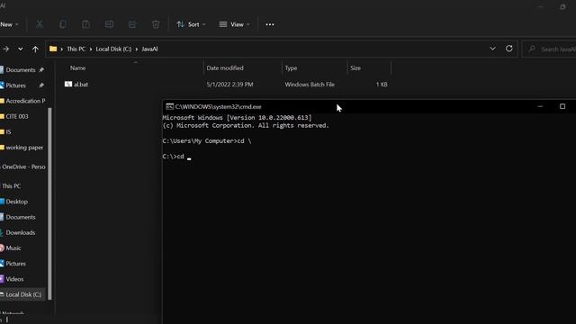Open Music under This PC
This screenshot has width=576, height=324.
[x=13, y=248]
